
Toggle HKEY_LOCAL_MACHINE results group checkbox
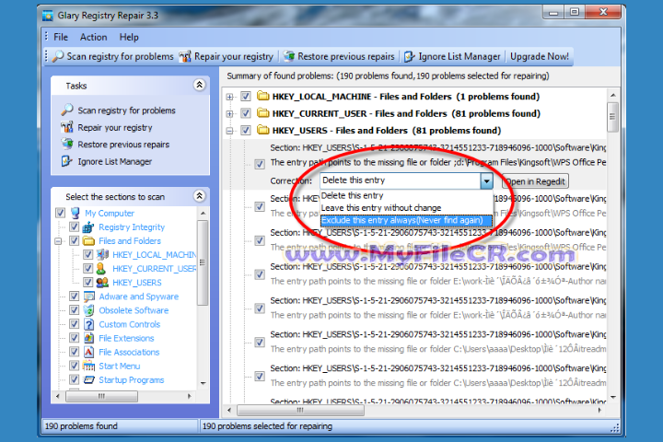246,97
